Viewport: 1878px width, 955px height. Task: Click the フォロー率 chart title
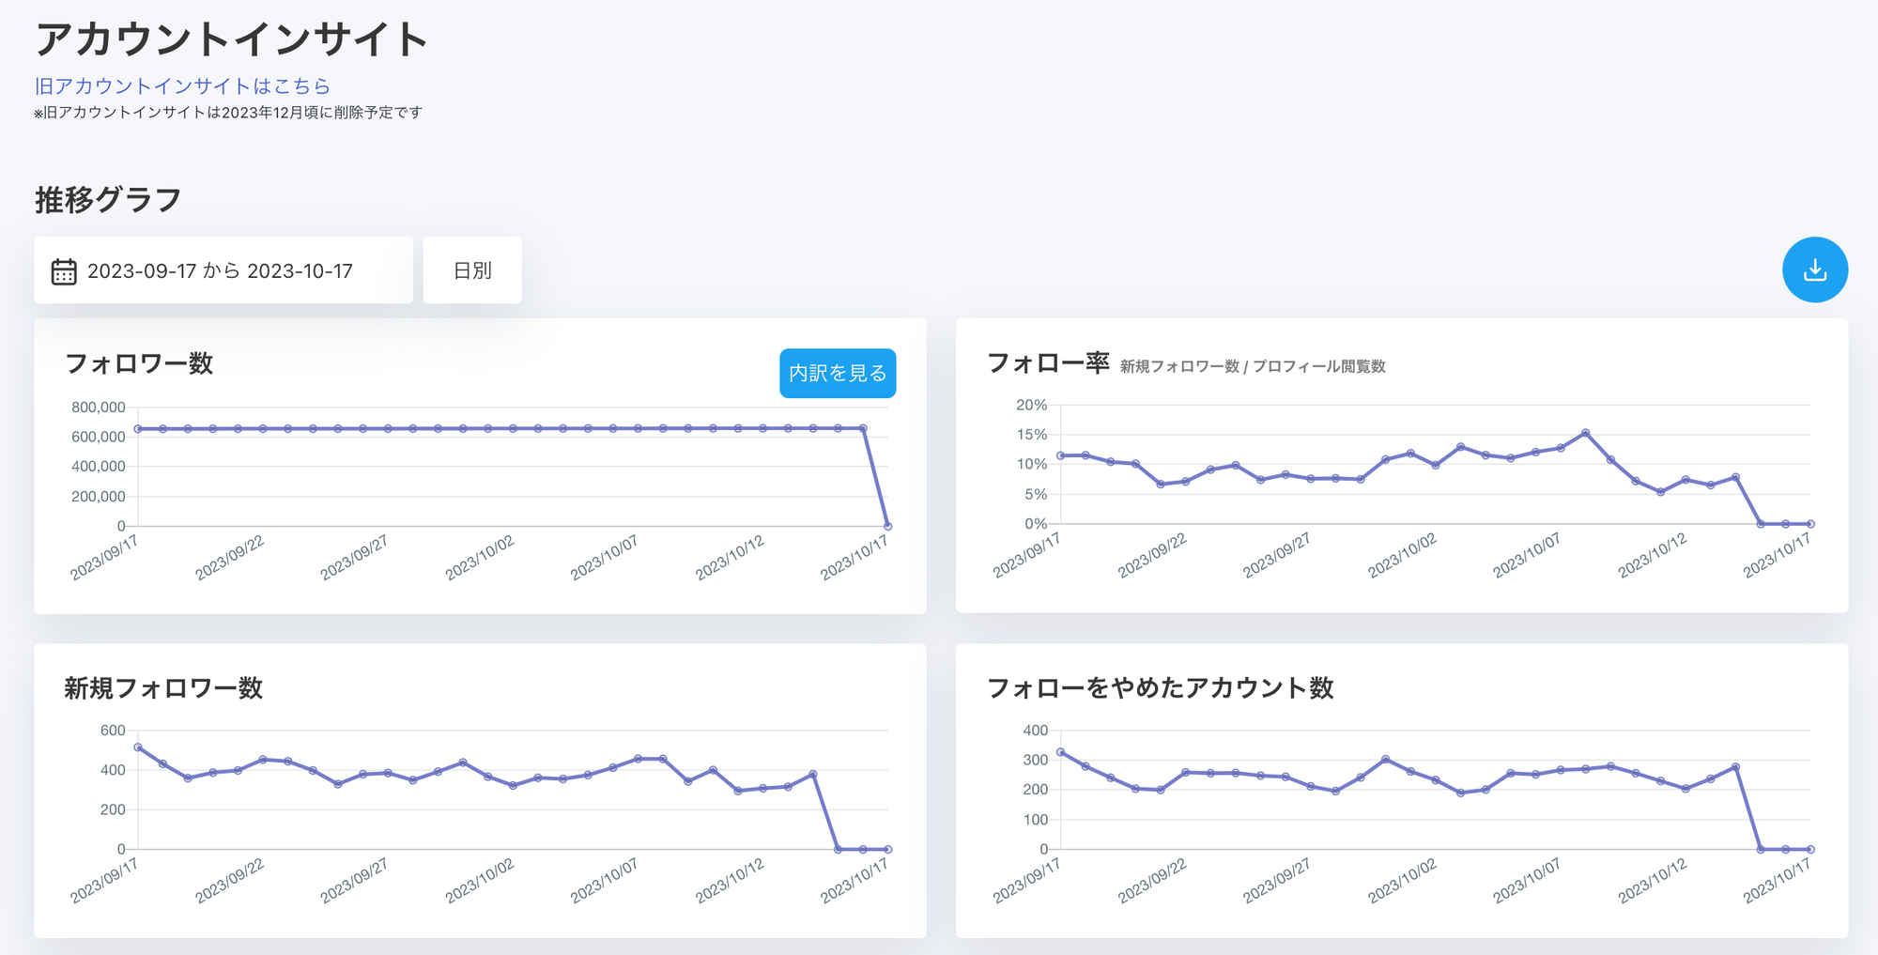click(x=1048, y=363)
